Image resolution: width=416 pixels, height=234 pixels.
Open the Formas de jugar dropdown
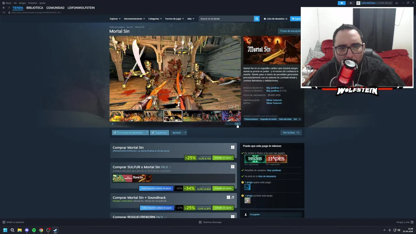(x=175, y=19)
